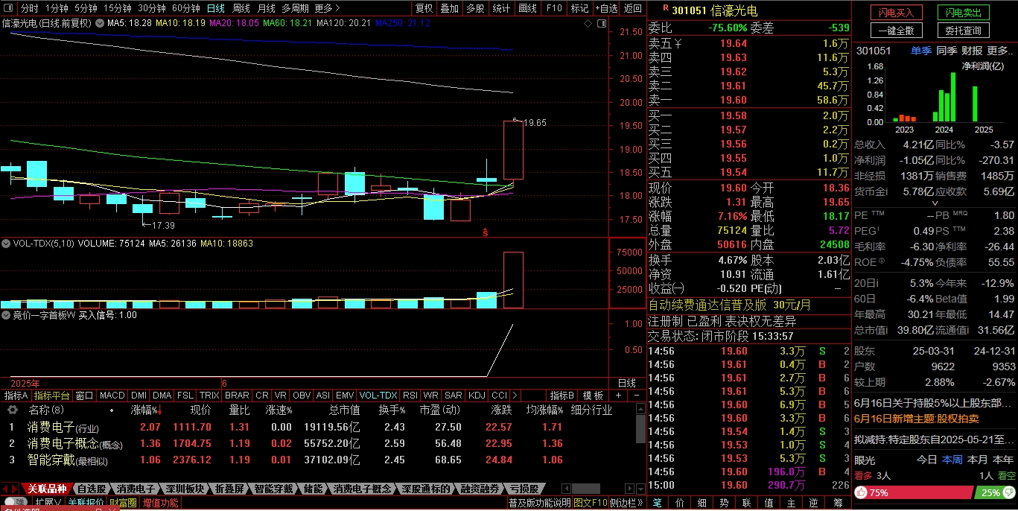1018x511 pixels.
Task: Open the 模板 template tab
Action: 592,396
